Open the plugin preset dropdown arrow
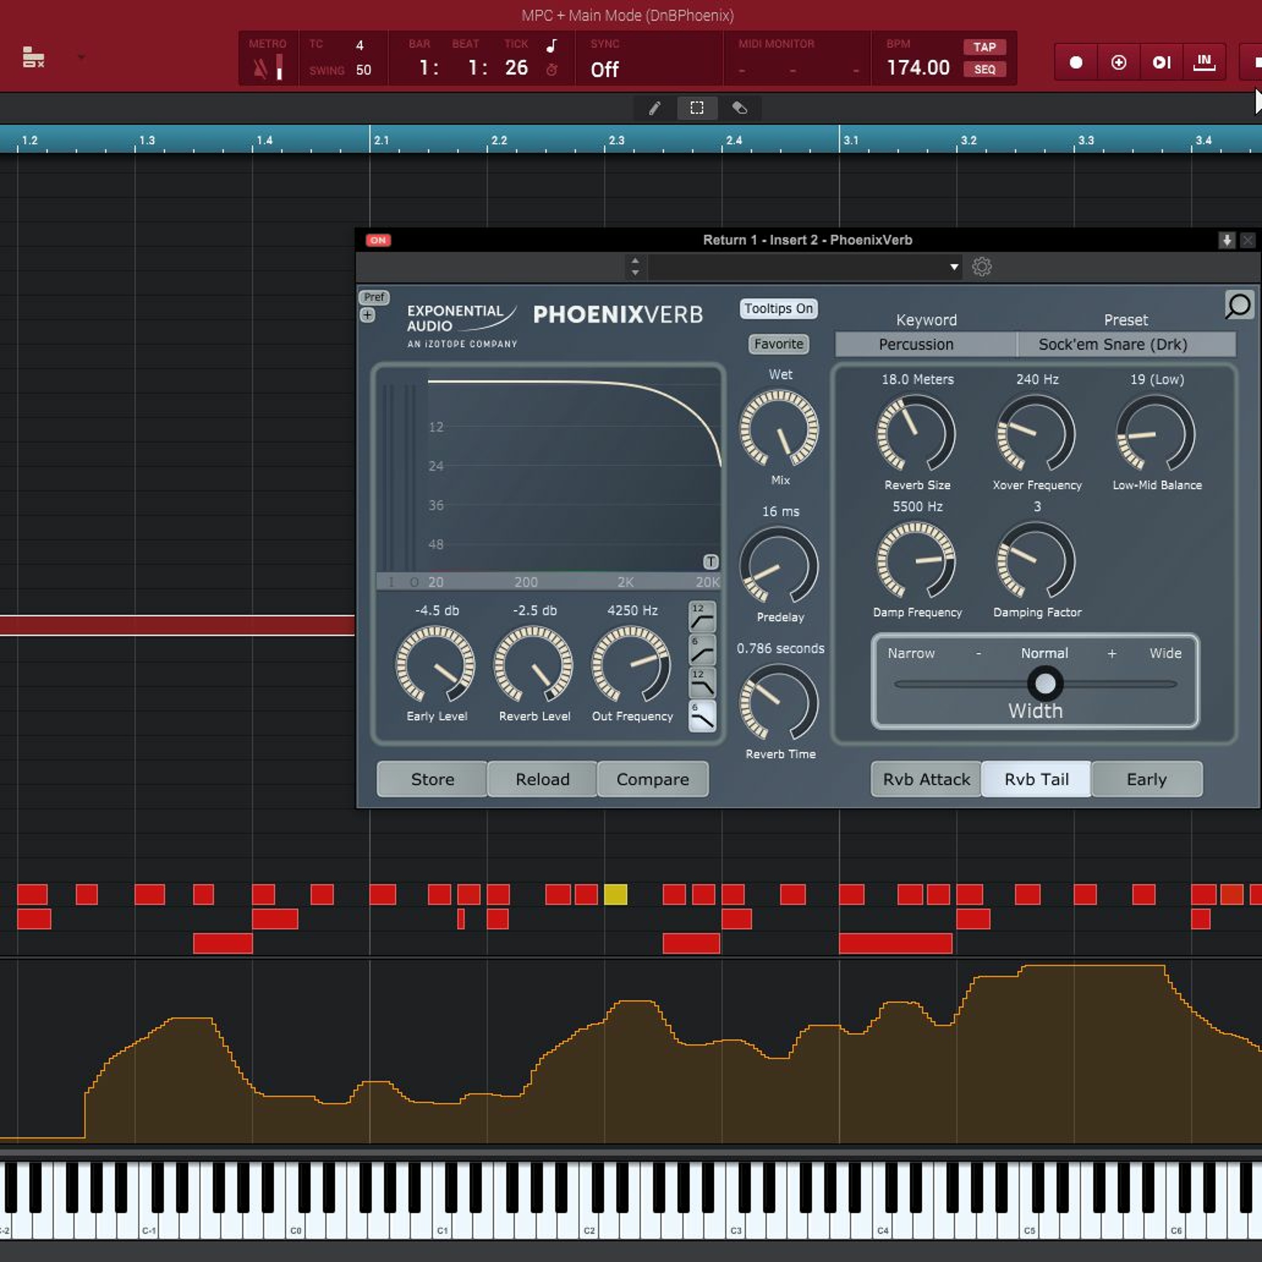This screenshot has width=1262, height=1262. (x=954, y=267)
